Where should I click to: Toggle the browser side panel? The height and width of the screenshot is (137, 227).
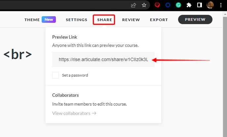point(200,5)
